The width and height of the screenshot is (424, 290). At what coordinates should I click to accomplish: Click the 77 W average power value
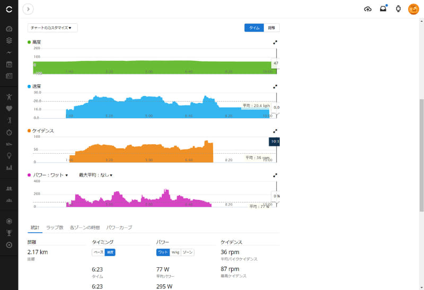tap(163, 269)
